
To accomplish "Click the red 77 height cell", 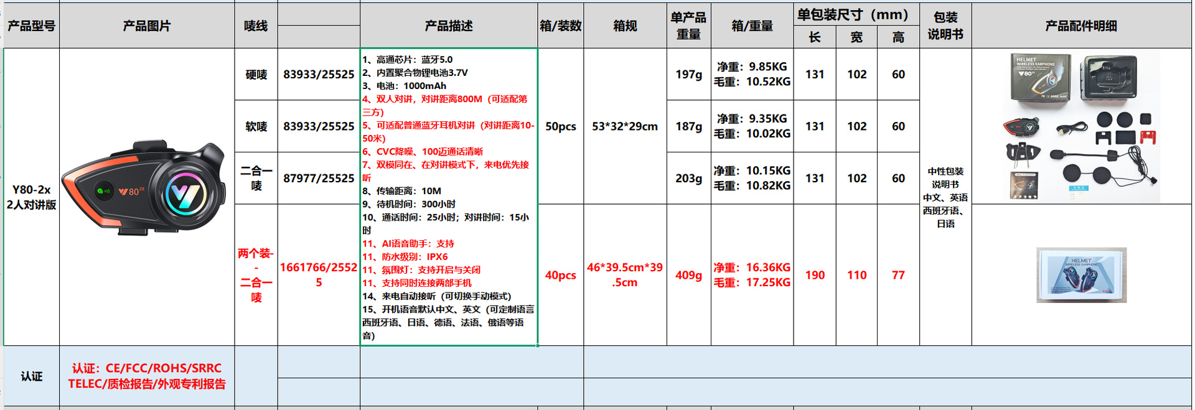I will tap(898, 275).
